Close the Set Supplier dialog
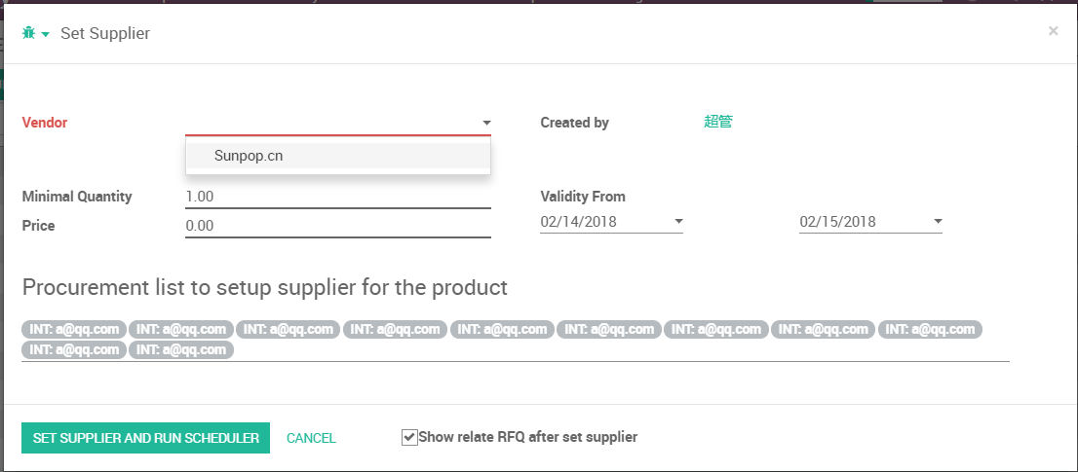Image resolution: width=1078 pixels, height=472 pixels. tap(1053, 31)
